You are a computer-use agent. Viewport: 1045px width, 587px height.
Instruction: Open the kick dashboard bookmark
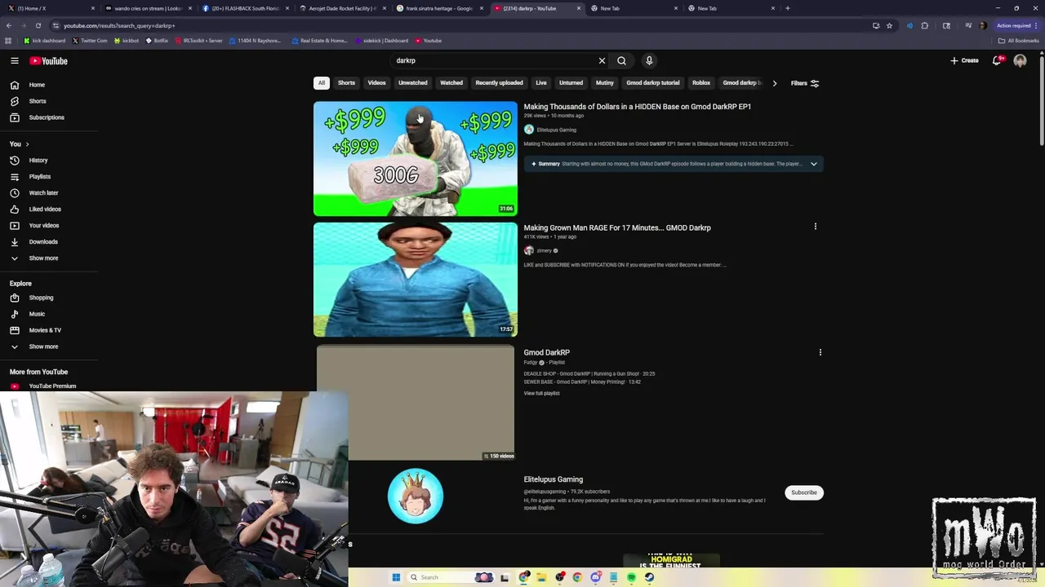(44, 41)
